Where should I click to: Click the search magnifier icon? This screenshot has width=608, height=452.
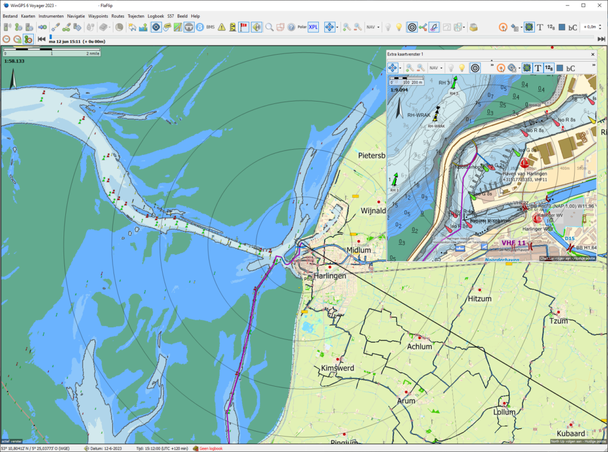pos(269,27)
